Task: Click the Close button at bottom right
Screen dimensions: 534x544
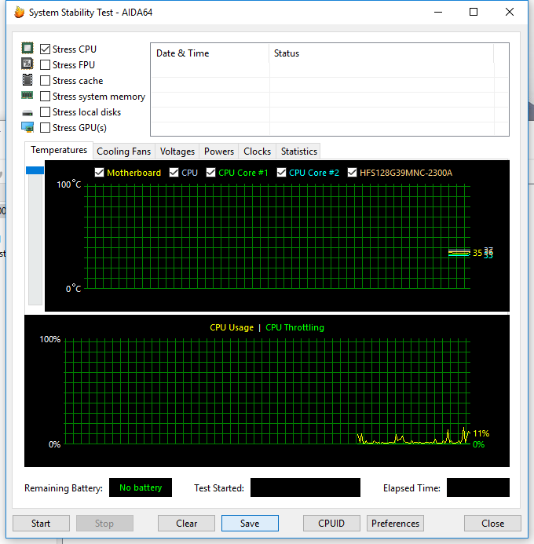Action: [492, 523]
